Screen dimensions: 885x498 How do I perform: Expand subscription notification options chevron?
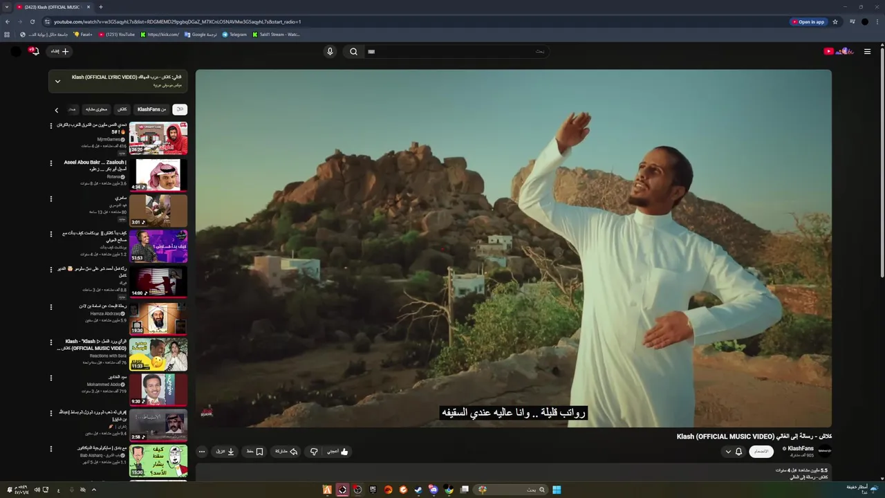click(x=728, y=452)
